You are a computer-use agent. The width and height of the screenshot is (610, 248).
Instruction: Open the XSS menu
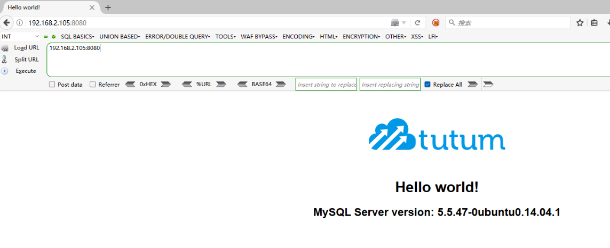point(417,37)
